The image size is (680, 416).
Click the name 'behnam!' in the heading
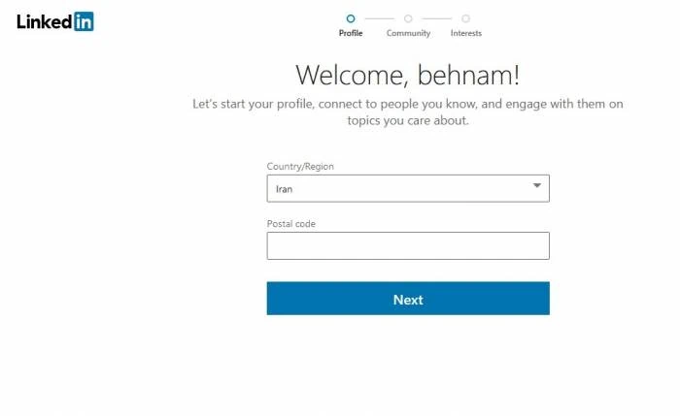click(x=468, y=75)
